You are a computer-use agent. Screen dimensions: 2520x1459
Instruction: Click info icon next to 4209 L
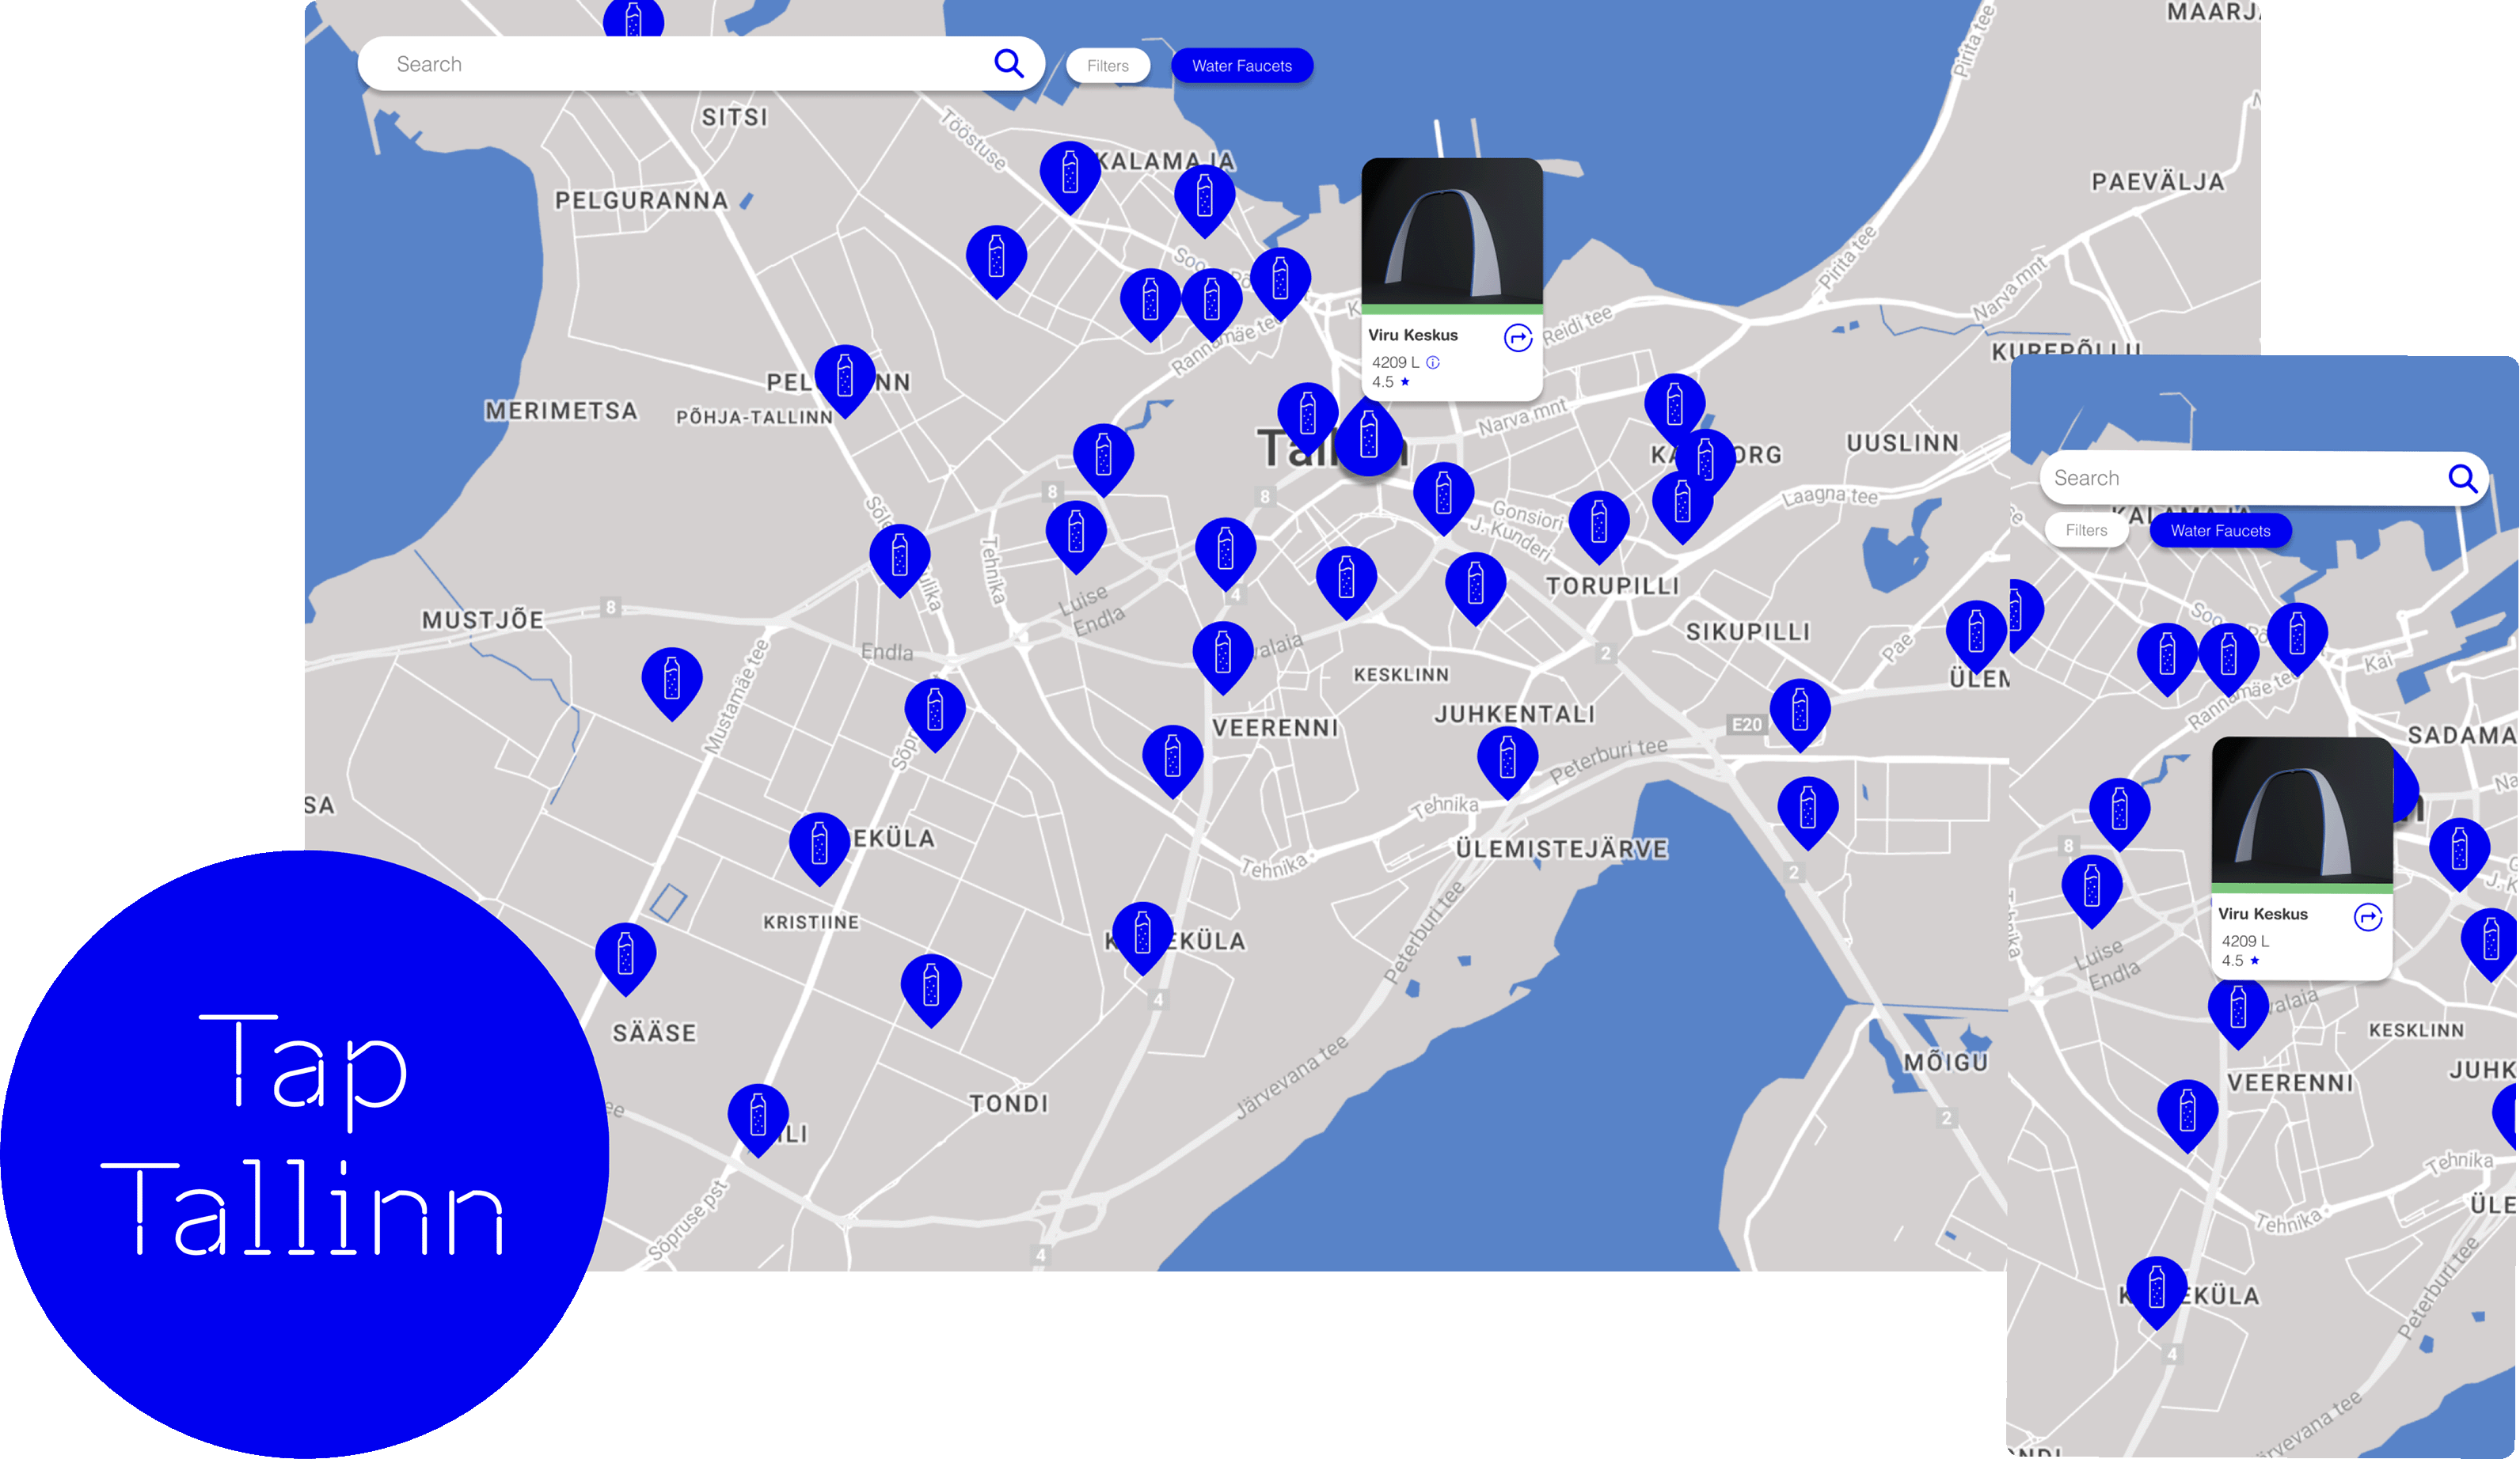[x=1433, y=362]
